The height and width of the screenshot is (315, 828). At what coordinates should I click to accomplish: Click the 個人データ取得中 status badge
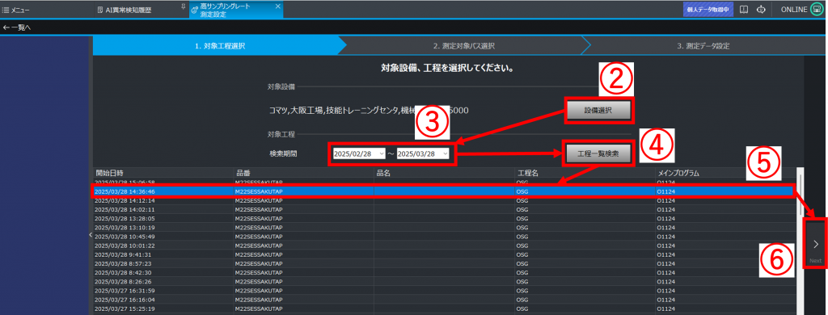(x=708, y=10)
